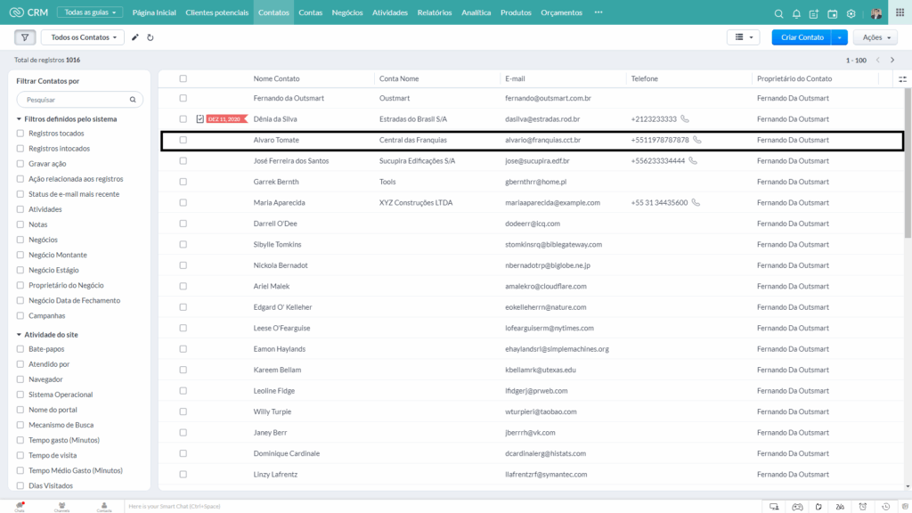Image resolution: width=912 pixels, height=513 pixels.
Task: Open contact Alvaro Tomate
Action: 276,140
